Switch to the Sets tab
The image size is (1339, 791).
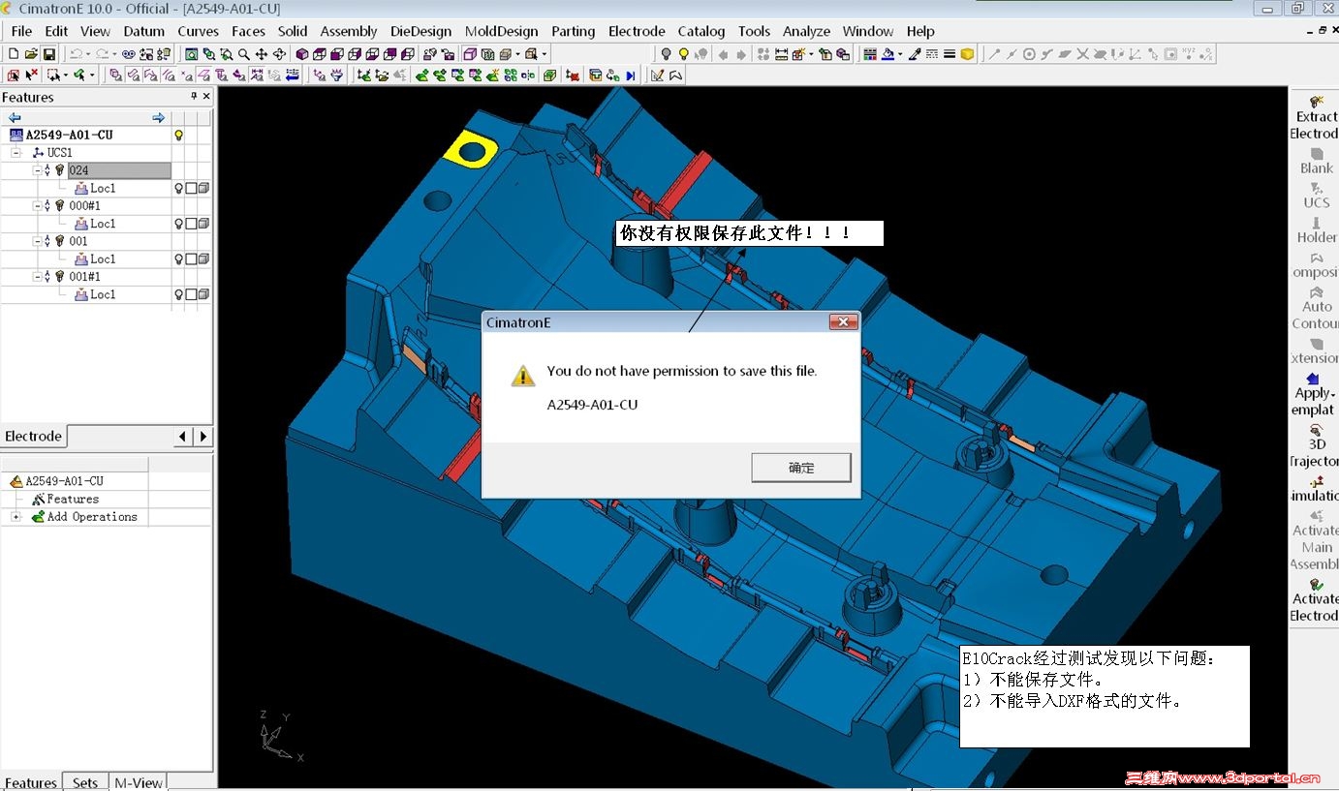tap(85, 782)
